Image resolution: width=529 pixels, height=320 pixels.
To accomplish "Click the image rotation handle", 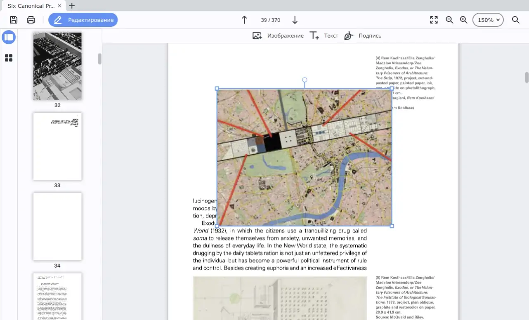I will point(305,80).
